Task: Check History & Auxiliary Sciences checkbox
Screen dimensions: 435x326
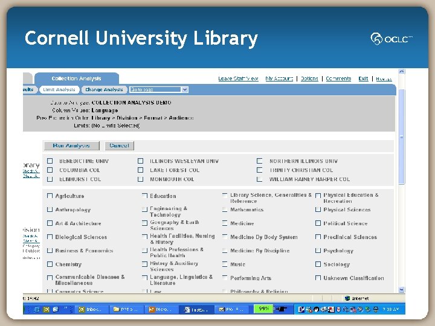Action: point(144,264)
